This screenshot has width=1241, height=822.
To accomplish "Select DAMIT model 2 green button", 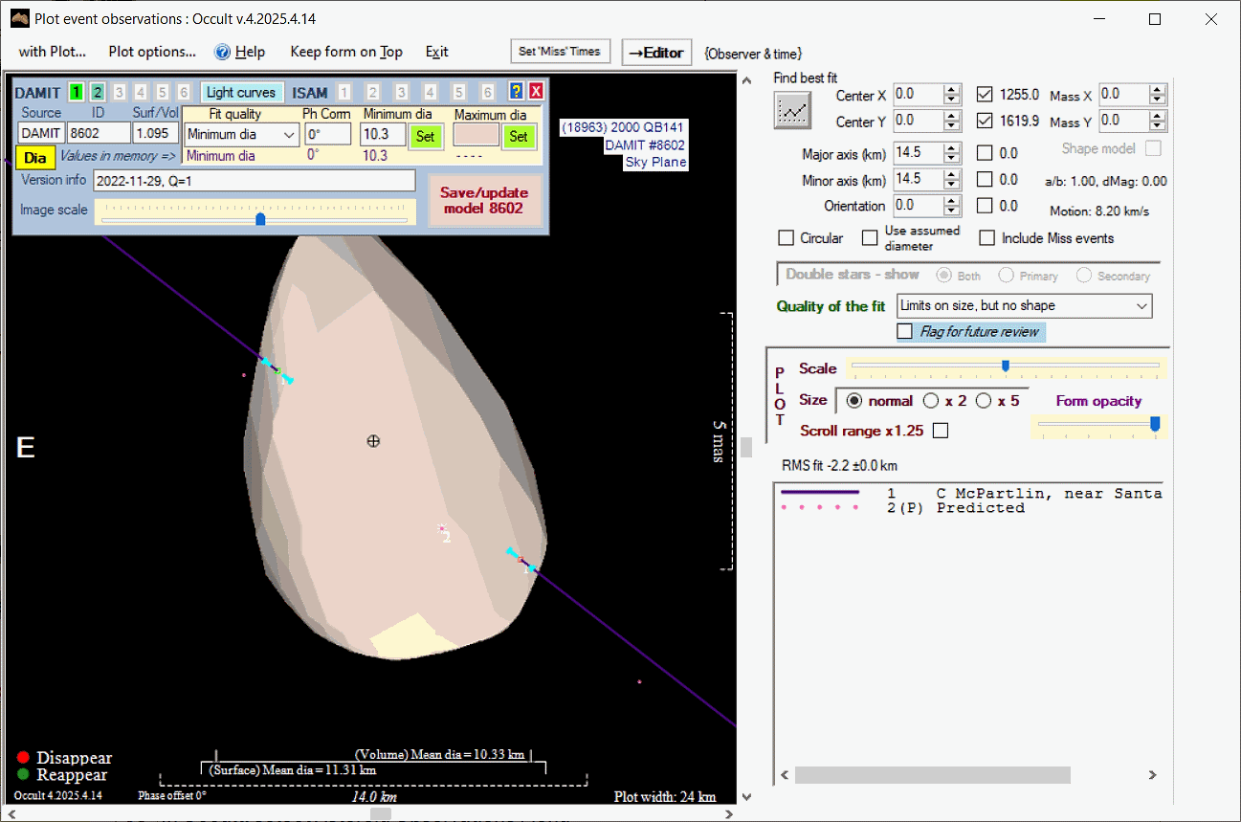I will click(98, 93).
